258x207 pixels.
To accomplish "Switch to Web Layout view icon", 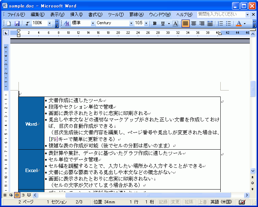I will (x=11, y=195).
